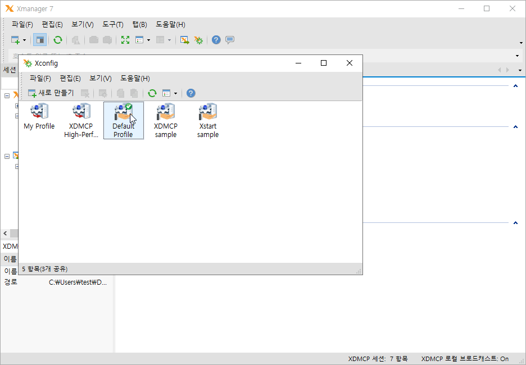
Task: Select the My Profile item in Xconfig
Action: coord(39,117)
